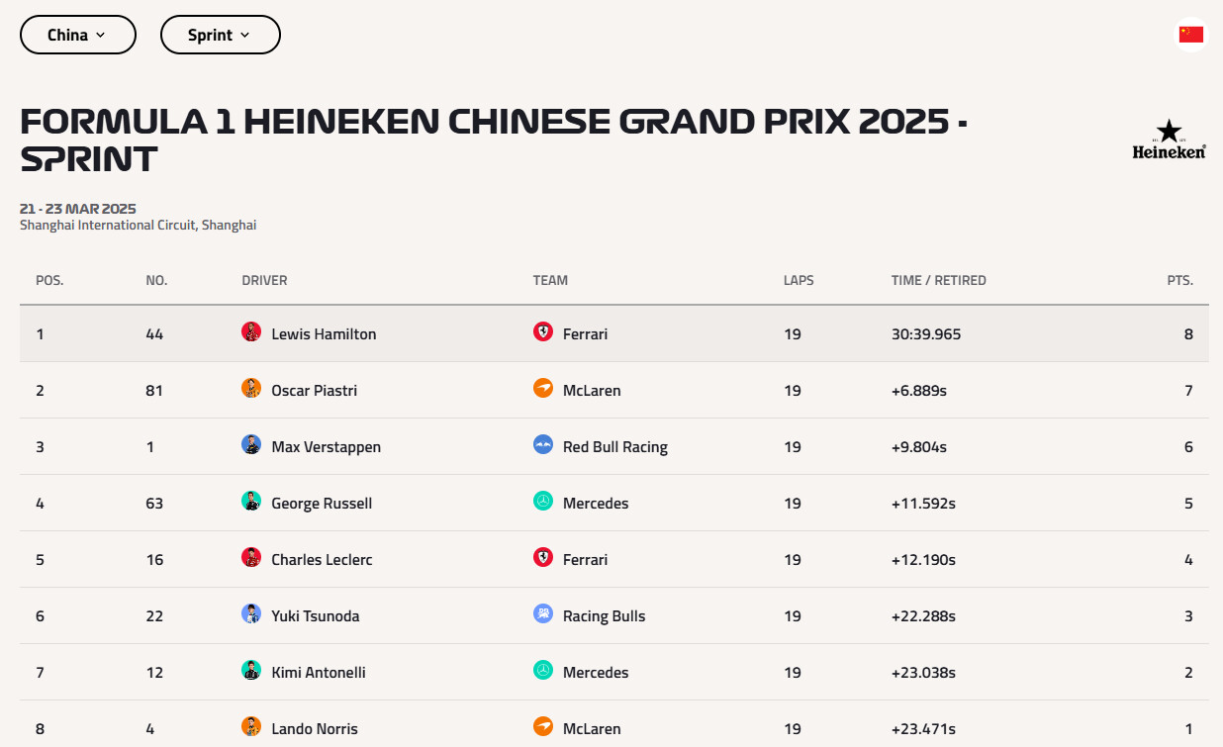Viewport: 1223px width, 747px height.
Task: Click the DRIVER column header
Action: coord(264,280)
